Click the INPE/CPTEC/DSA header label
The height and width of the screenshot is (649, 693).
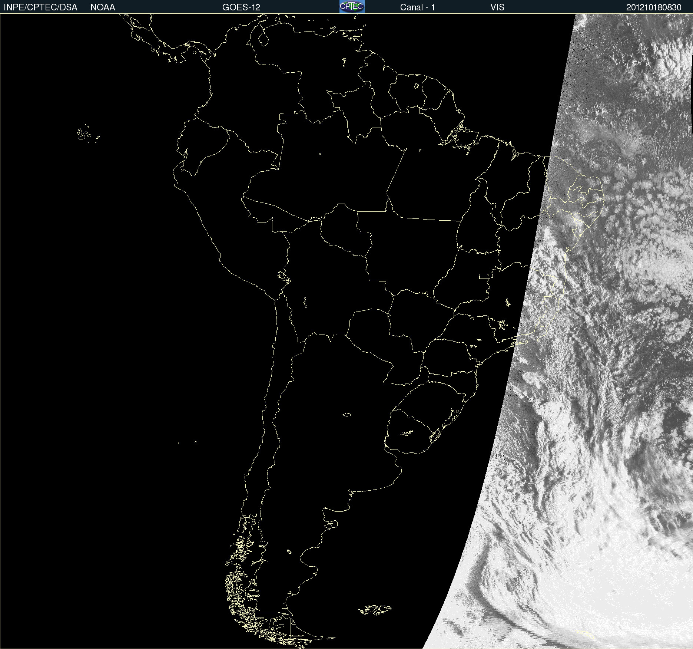(40, 7)
